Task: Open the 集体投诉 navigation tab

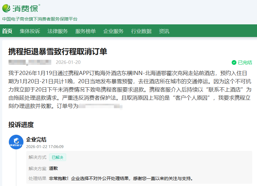Action: (x=30, y=31)
